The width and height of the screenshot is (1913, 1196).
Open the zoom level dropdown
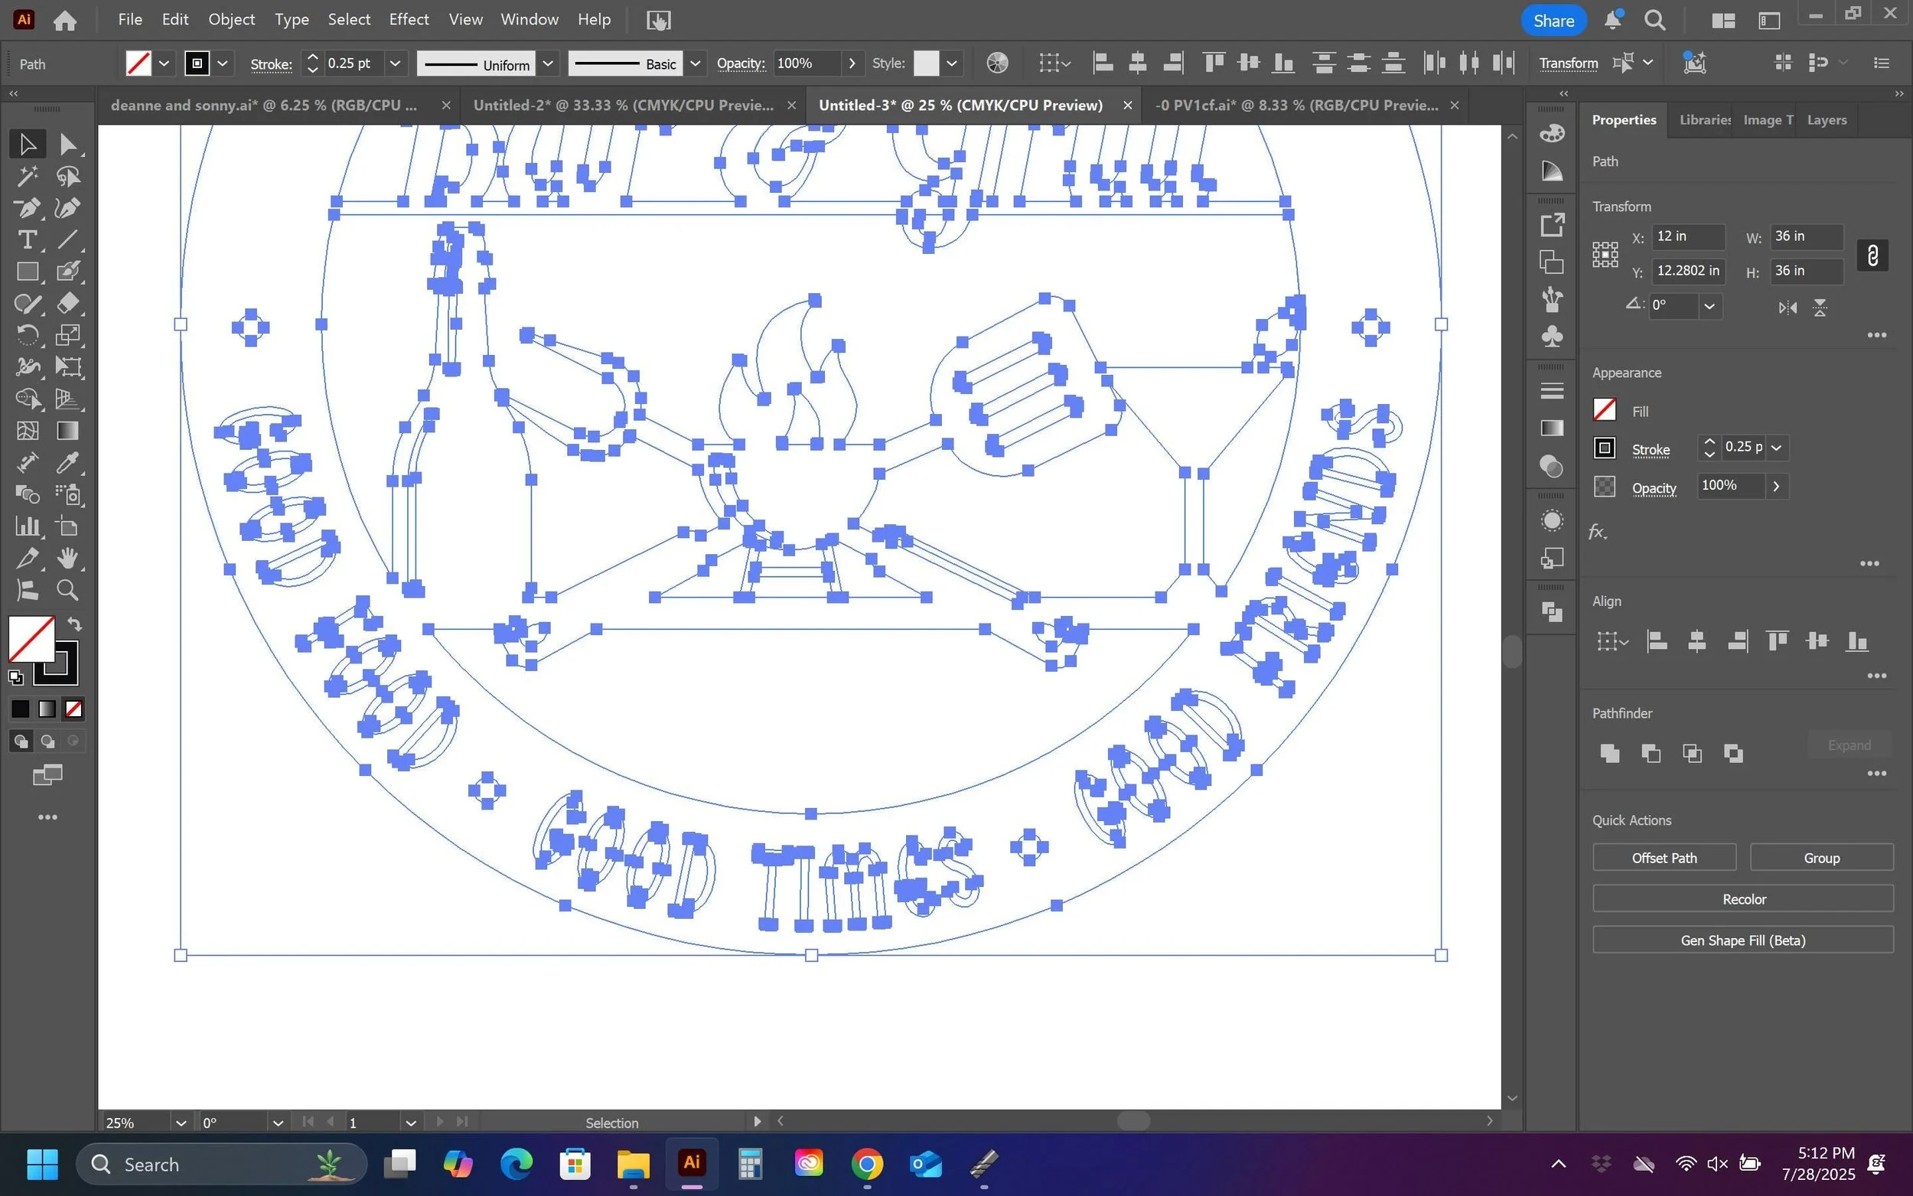[181, 1123]
